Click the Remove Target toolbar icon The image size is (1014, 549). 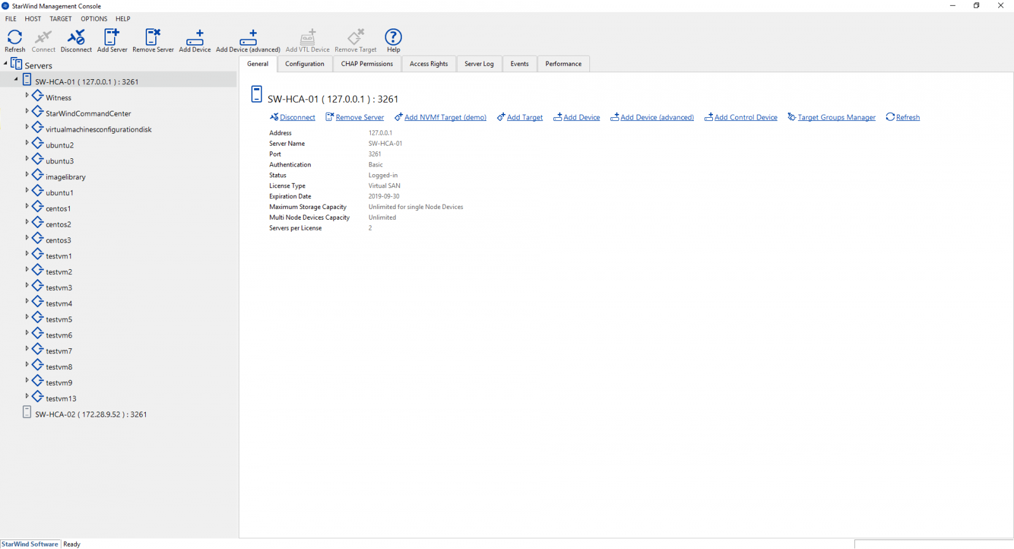click(356, 37)
